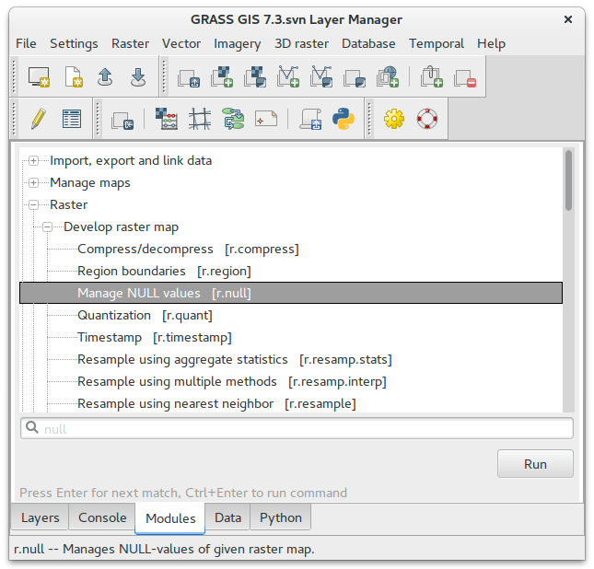594x569 pixels.
Task: Add various vector map layers icon
Action: (x=321, y=77)
